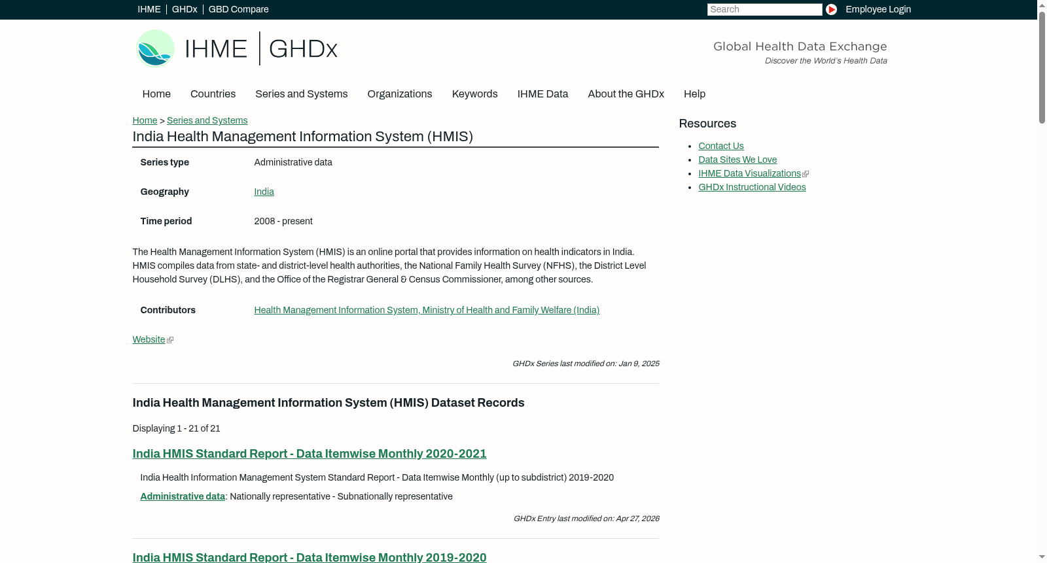This screenshot has width=1047, height=563.
Task: Open the Contact Us resource link
Action: point(721,146)
